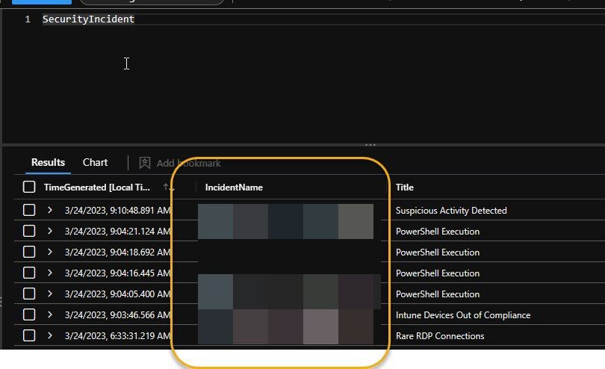Expand the 9:03:46.566 AM result row
This screenshot has width=605, height=369.
50,314
